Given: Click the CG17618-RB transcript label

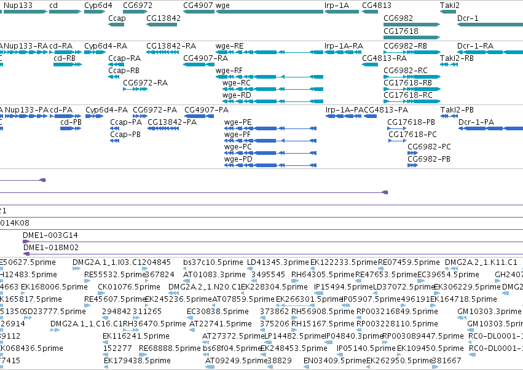Looking at the screenshot, I should tap(407, 83).
